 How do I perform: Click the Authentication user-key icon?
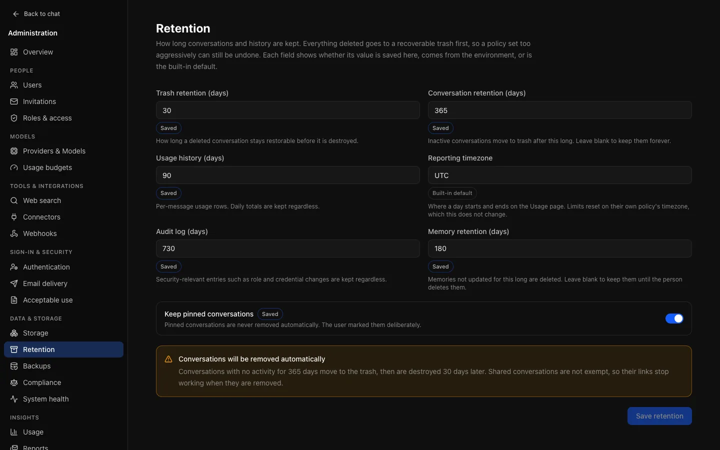14,267
